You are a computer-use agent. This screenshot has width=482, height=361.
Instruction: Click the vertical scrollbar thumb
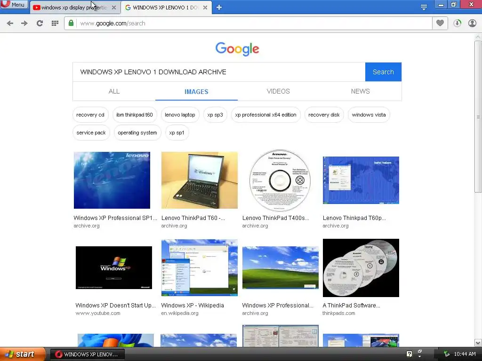point(478,117)
